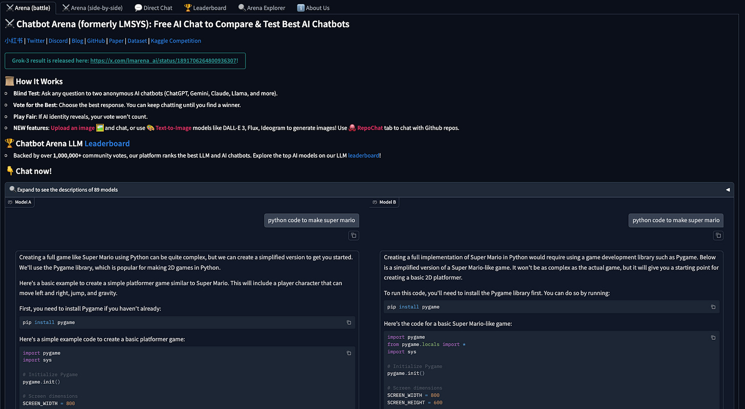Image resolution: width=745 pixels, height=409 pixels.
Task: Click the collapse arrow on the model descriptions bar
Action: click(728, 189)
